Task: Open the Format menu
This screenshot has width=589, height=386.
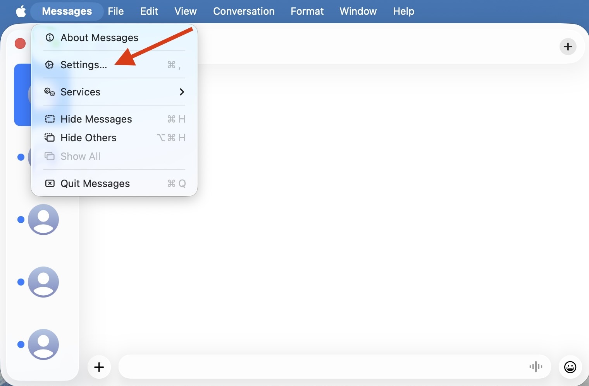Action: click(307, 11)
